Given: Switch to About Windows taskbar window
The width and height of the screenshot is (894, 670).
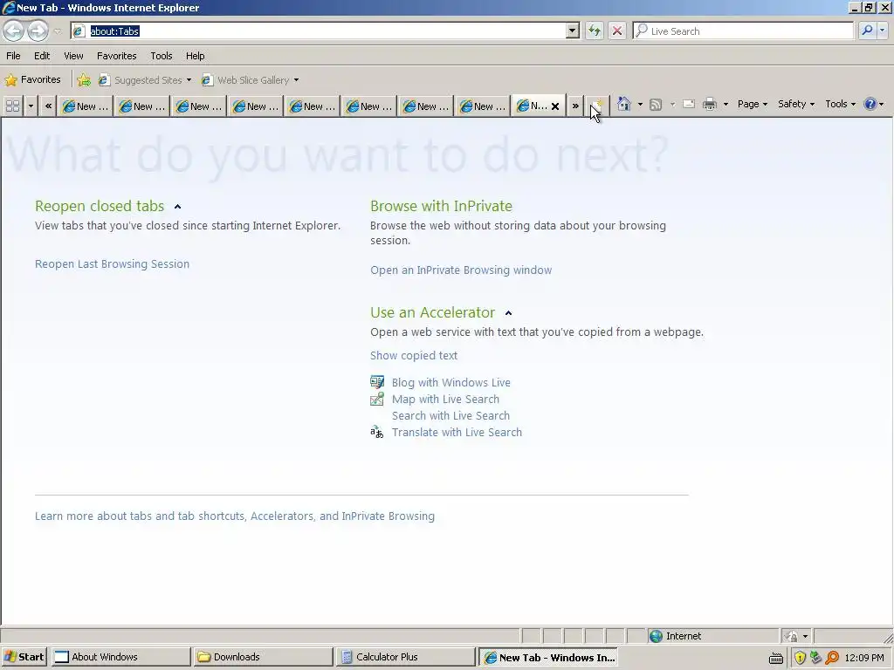Looking at the screenshot, I should pyautogui.click(x=120, y=657).
